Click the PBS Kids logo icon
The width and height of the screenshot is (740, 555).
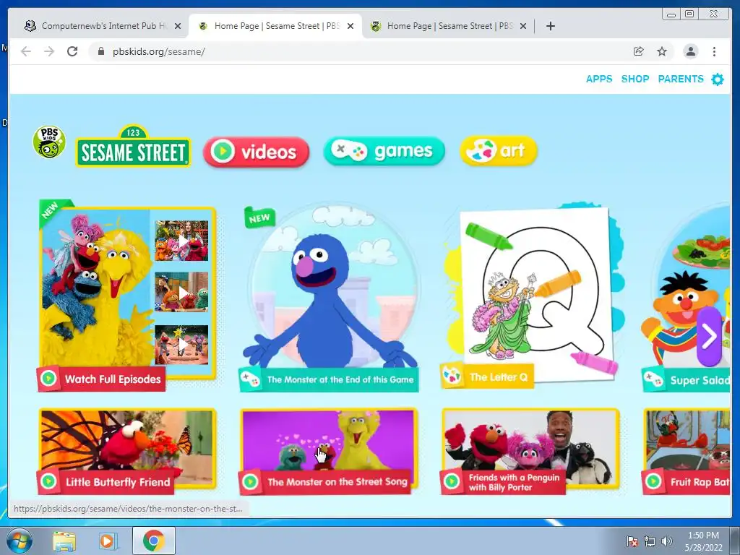click(49, 142)
